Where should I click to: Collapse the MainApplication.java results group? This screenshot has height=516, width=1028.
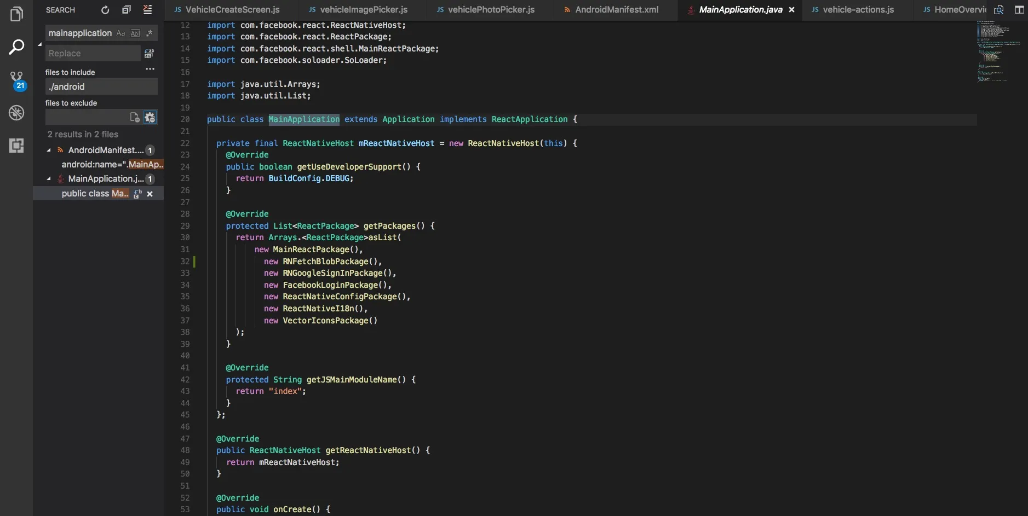pyautogui.click(x=49, y=179)
